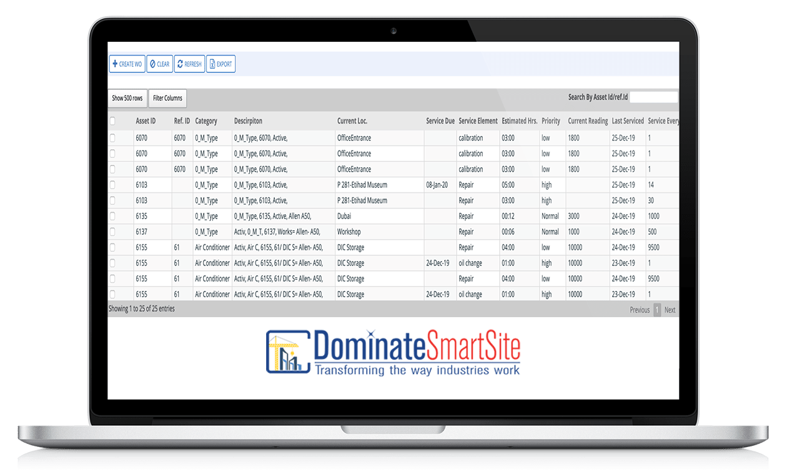Click the Service Due cell "08-Jan-20"
The width and height of the screenshot is (787, 472).
point(437,185)
